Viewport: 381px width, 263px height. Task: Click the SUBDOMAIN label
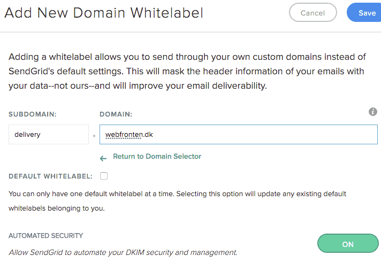click(33, 114)
